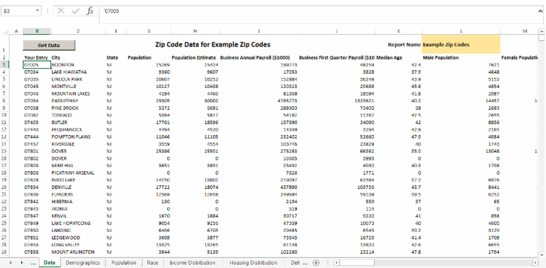The height and width of the screenshot is (268, 546).
Task: Show hidden sheet tabs via ellipsis
Action: click(x=33, y=263)
